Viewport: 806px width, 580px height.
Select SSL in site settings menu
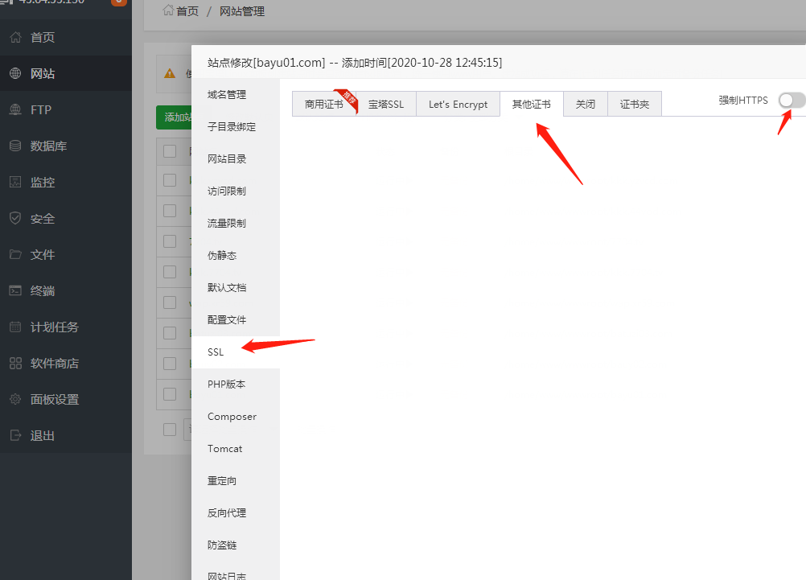click(x=236, y=352)
